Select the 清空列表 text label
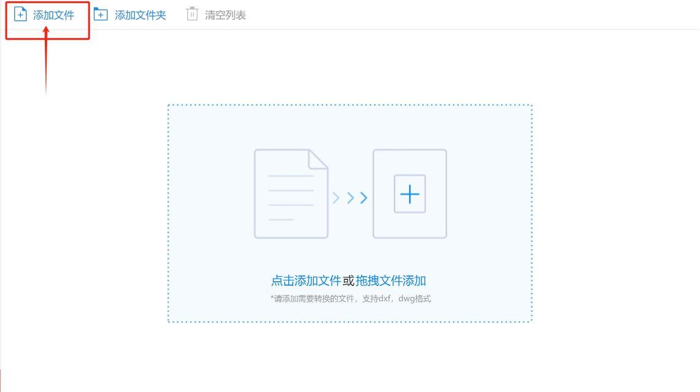This screenshot has width=700, height=392. click(x=225, y=15)
